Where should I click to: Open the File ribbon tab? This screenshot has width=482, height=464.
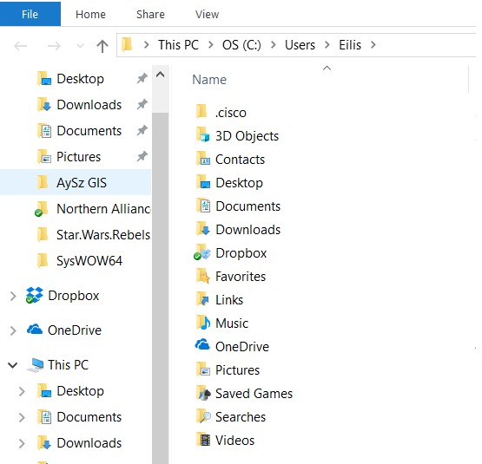click(30, 14)
